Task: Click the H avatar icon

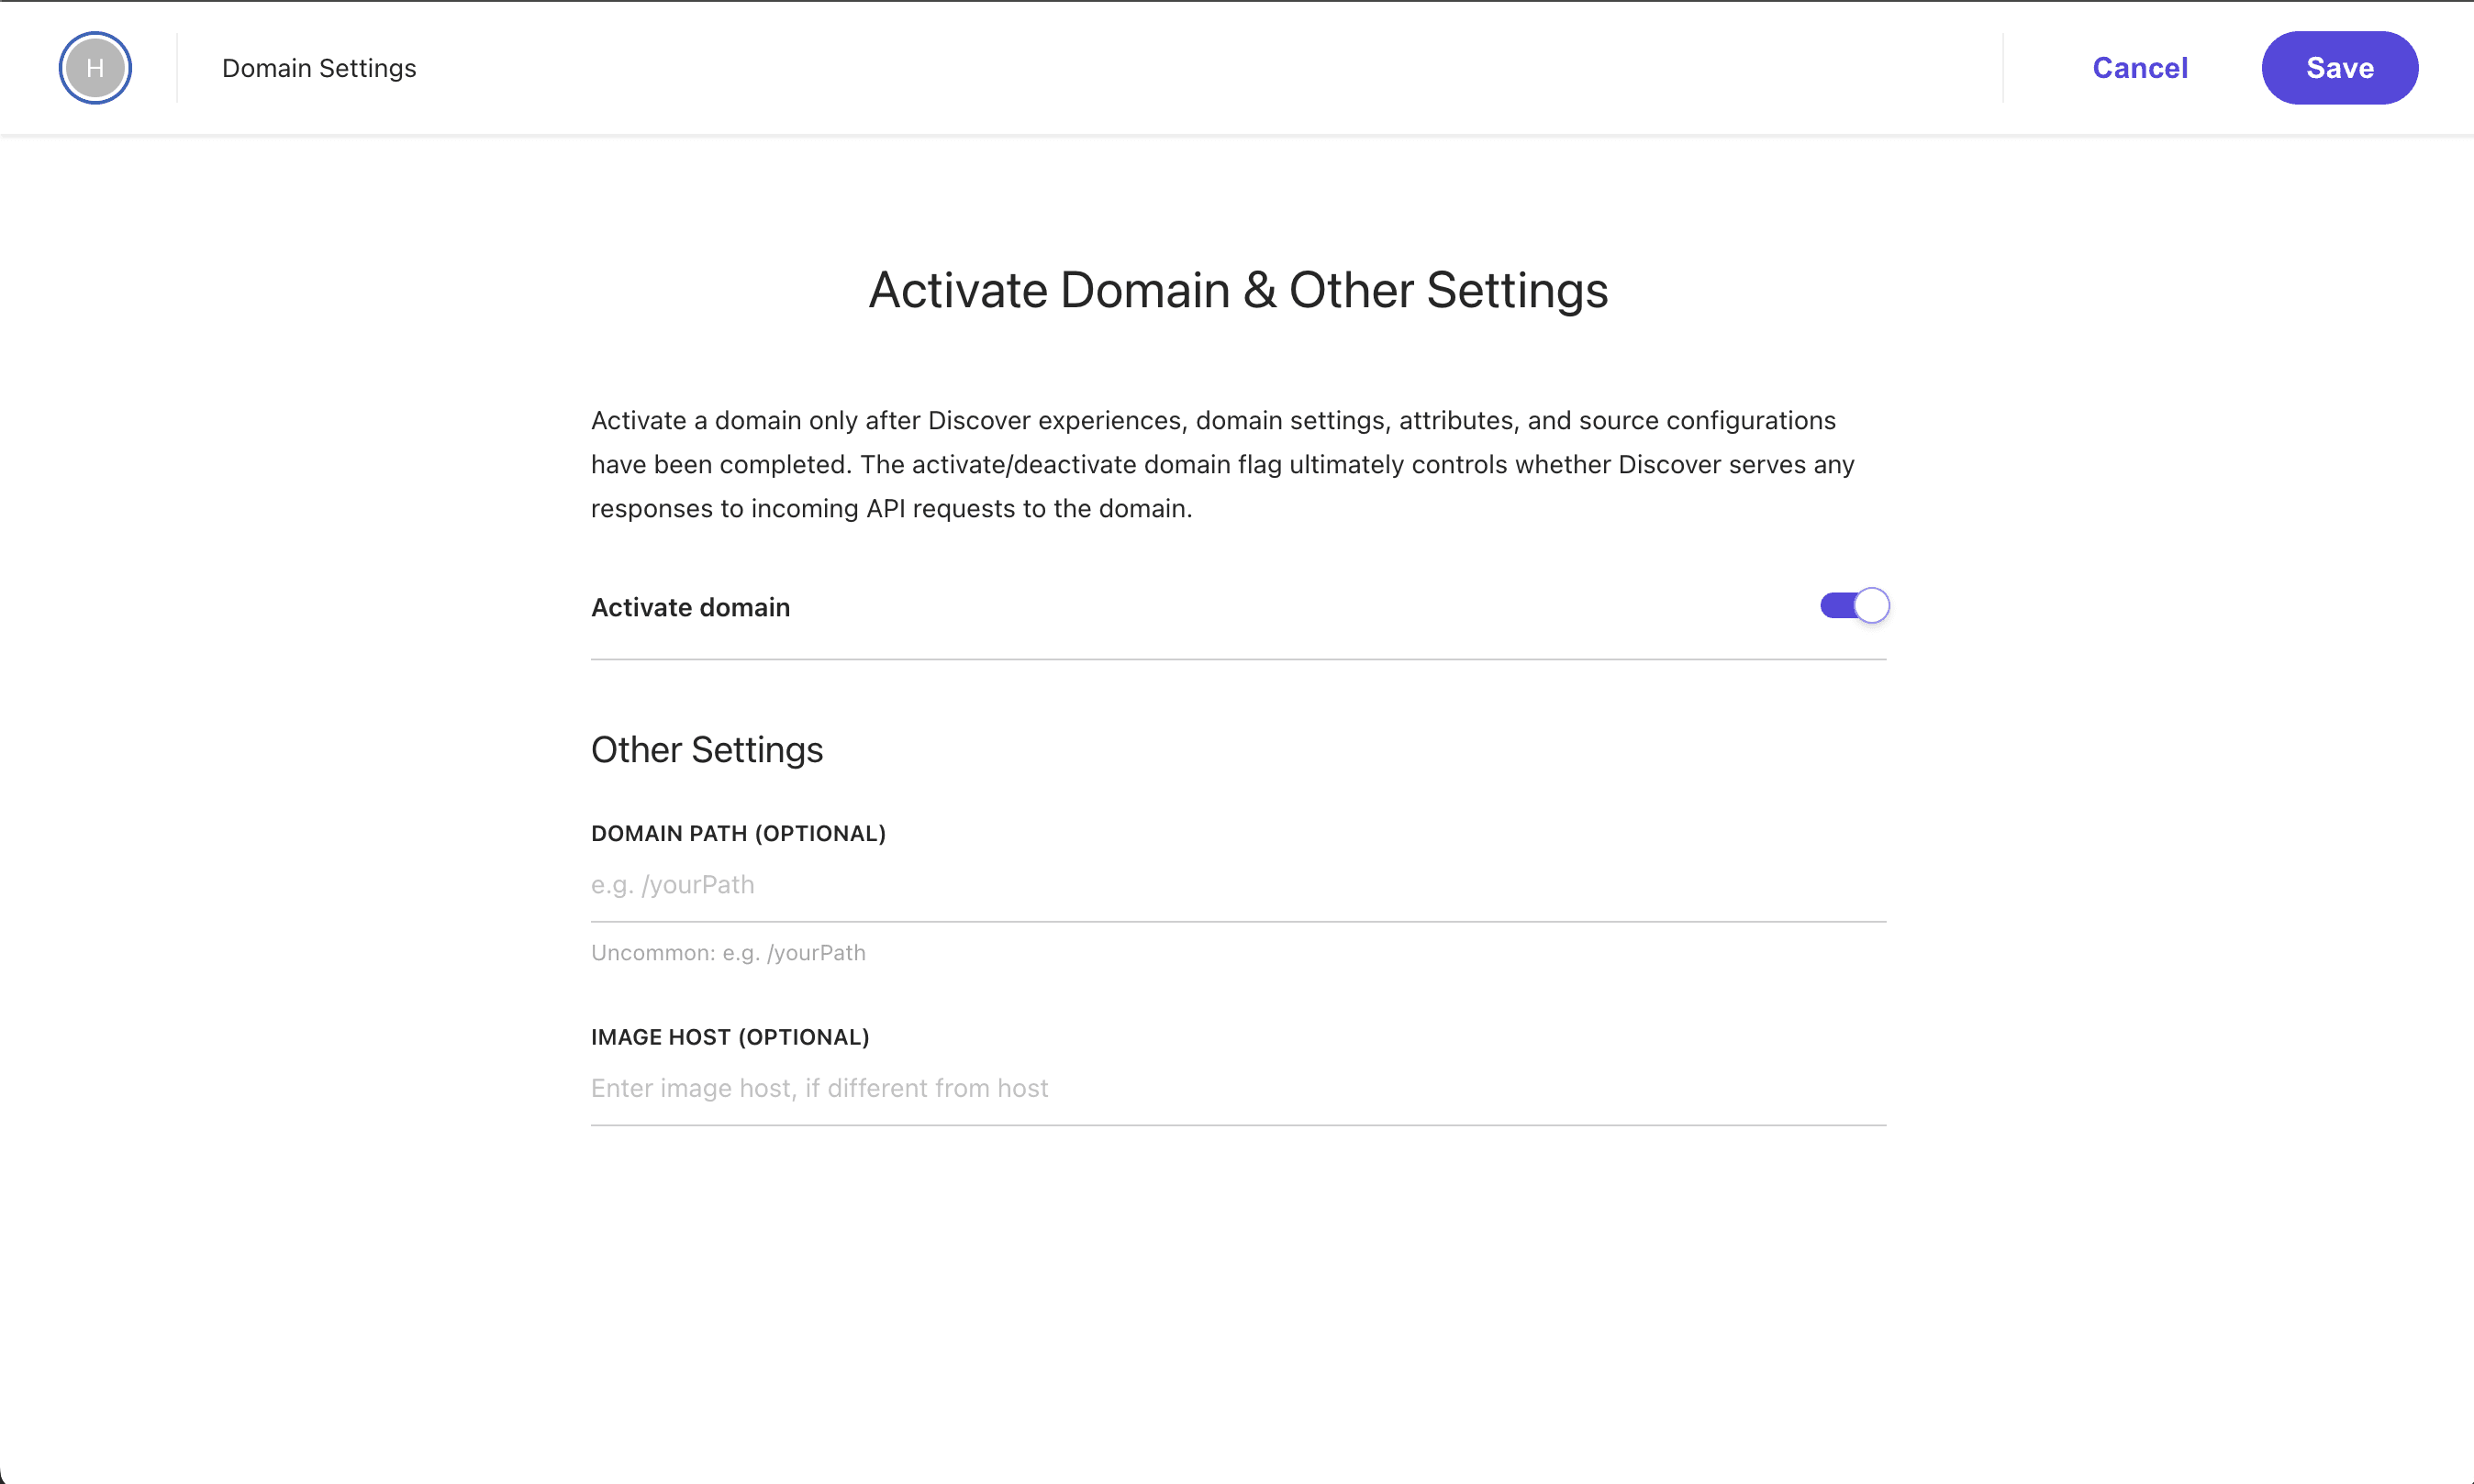Action: 95,68
